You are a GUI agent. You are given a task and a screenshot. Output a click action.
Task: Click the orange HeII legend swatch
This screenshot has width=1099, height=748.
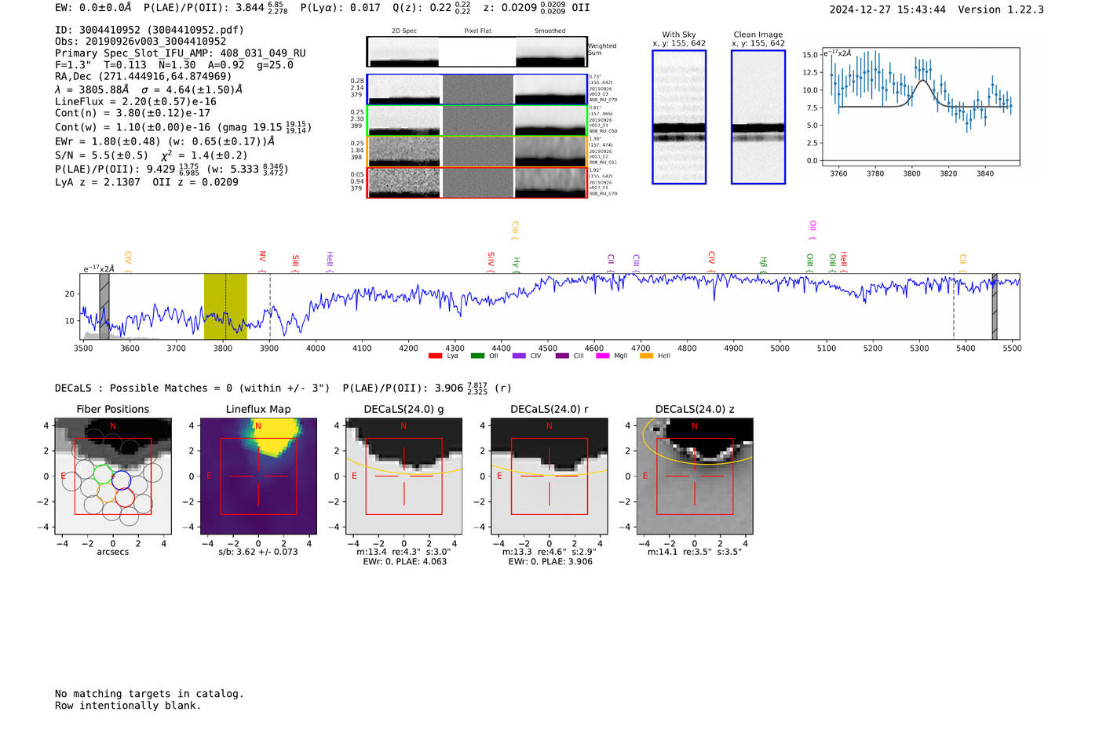[647, 356]
